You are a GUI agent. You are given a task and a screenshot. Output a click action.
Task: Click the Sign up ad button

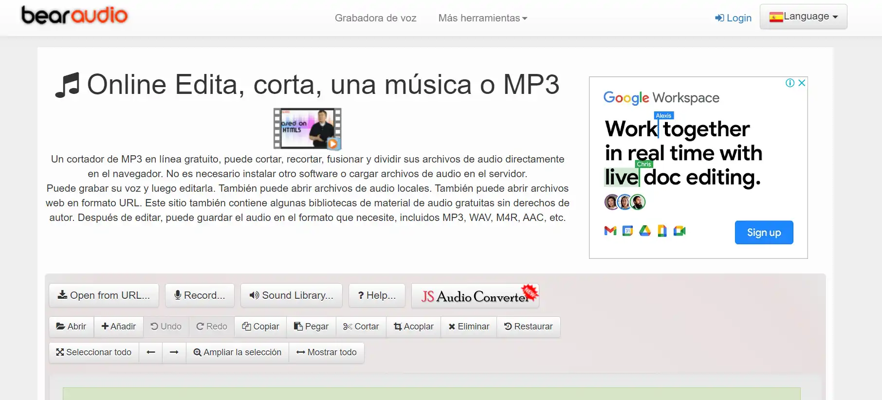[x=764, y=233]
